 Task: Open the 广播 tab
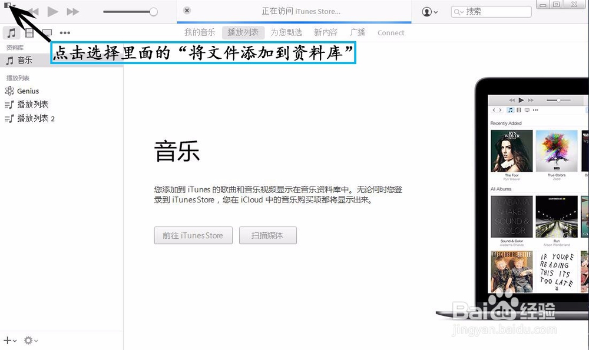pyautogui.click(x=358, y=32)
